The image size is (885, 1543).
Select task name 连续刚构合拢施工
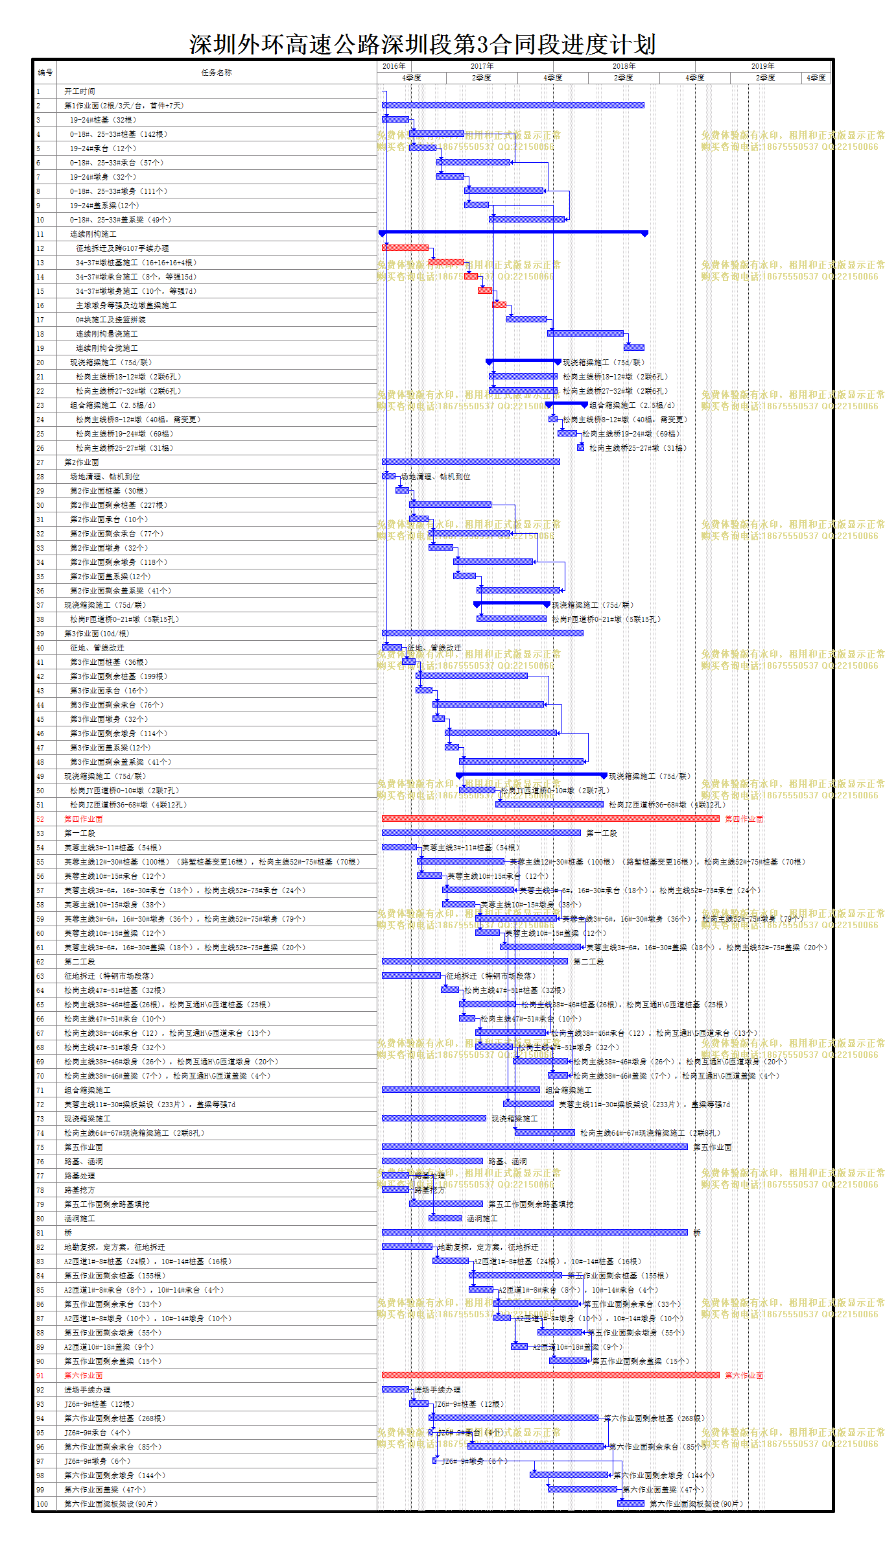tap(107, 348)
